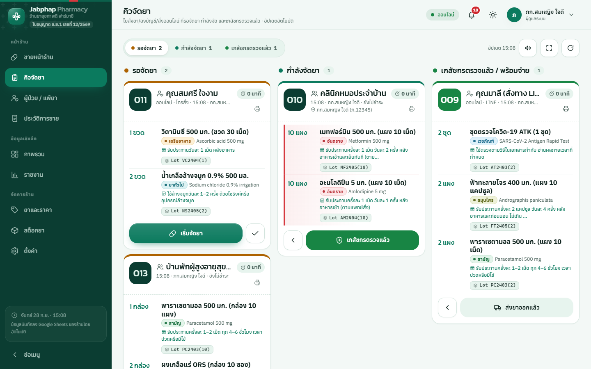Viewport: 591px width, 369px height.
Task: Open ตั้งค่า settings
Action: tap(56, 251)
